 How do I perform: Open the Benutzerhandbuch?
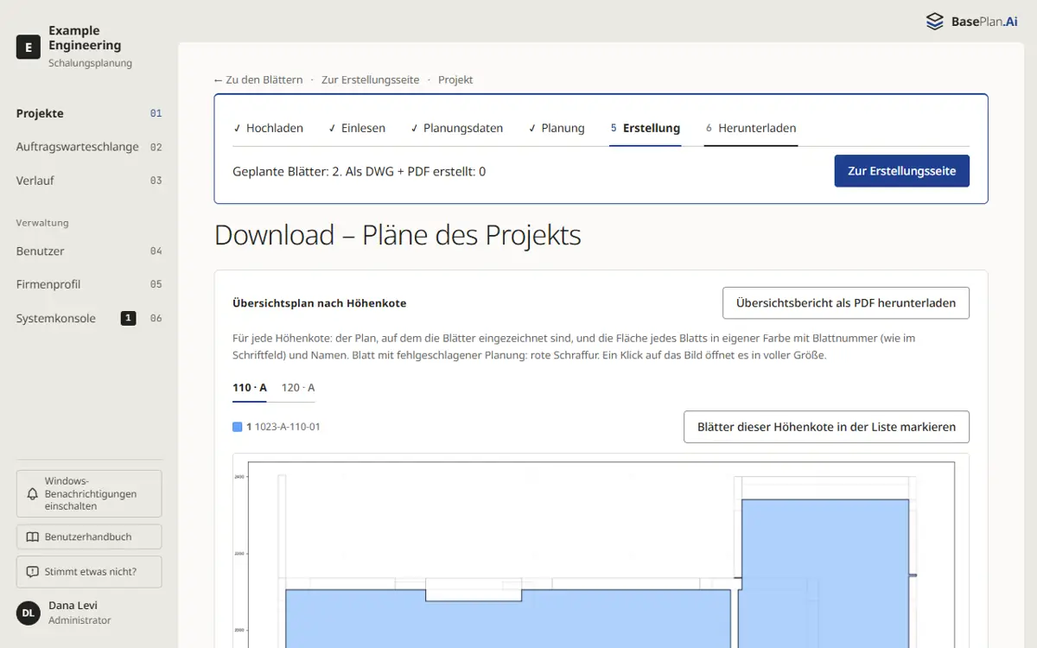click(x=89, y=537)
